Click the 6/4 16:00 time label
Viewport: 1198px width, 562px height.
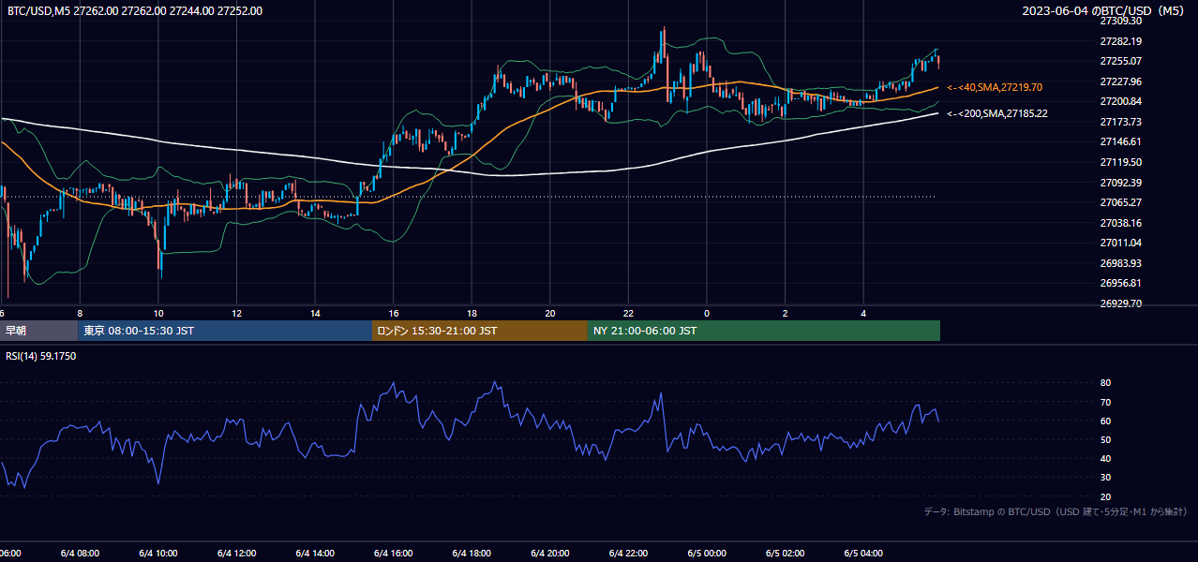[393, 554]
